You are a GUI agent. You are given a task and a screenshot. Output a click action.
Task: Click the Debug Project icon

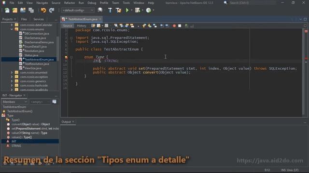coord(137,10)
